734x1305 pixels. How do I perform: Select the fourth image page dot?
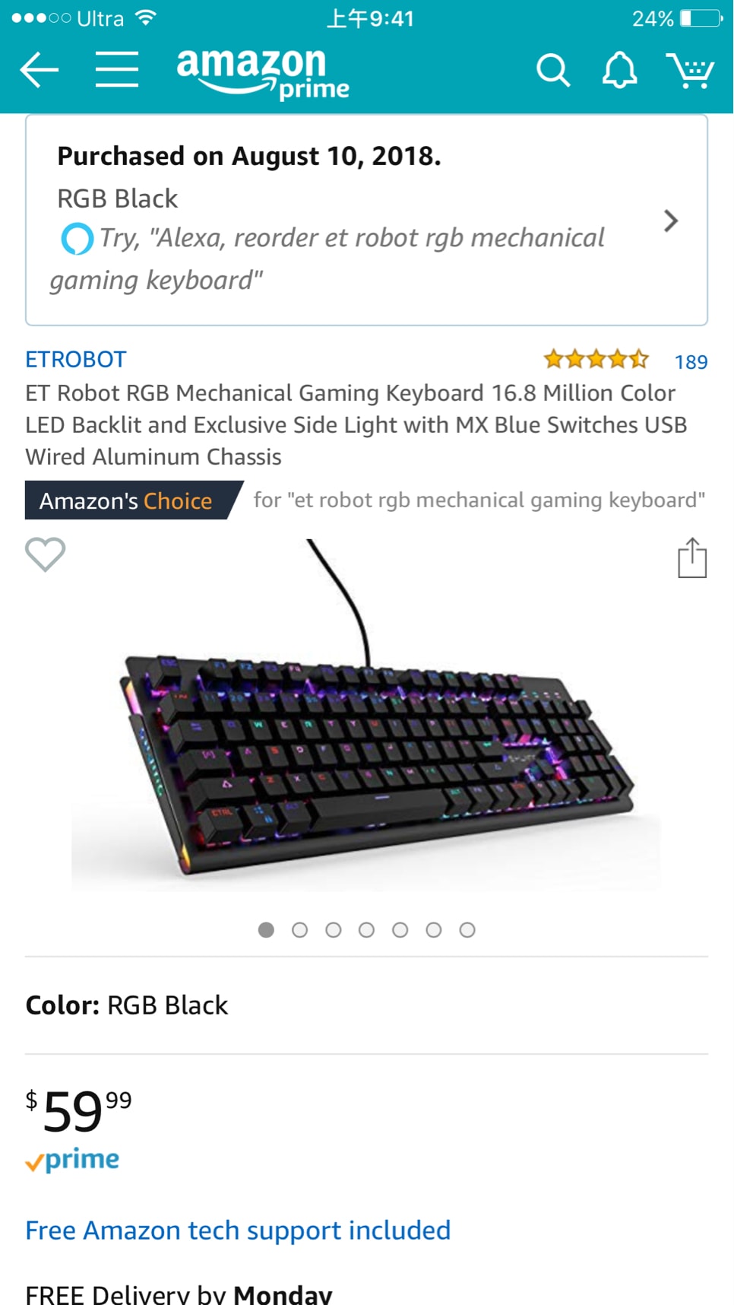click(366, 930)
